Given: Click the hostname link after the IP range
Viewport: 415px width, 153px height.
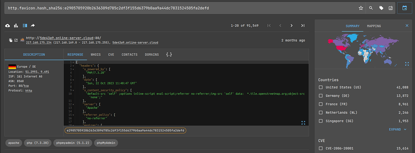Looking at the screenshot, I should (135, 42).
